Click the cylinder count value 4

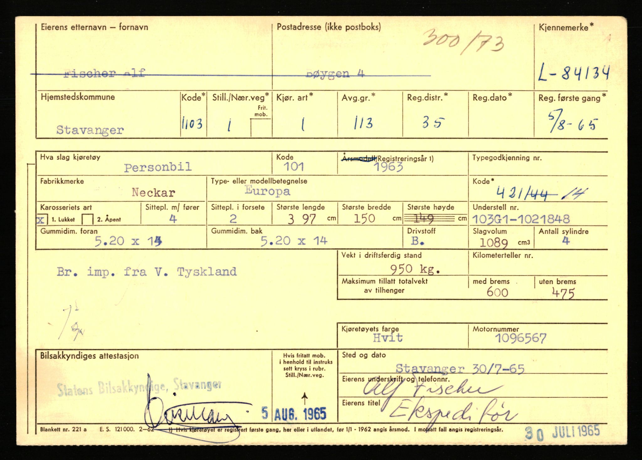[566, 241]
